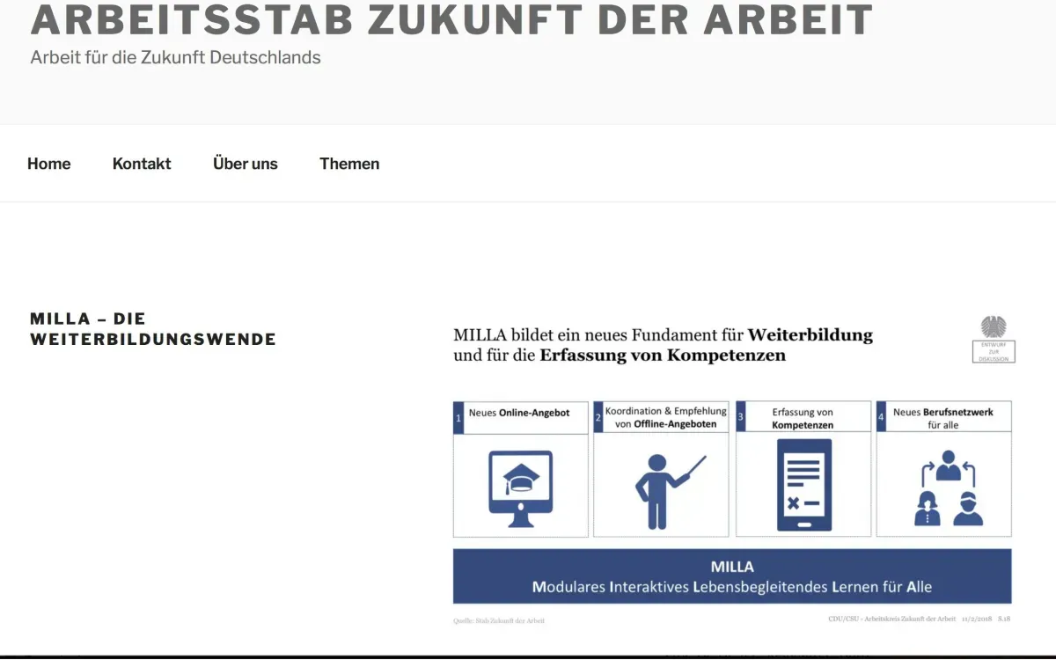Open the MILLA – Die Weiterbildungswende heading
The image size is (1056, 660).
tap(153, 327)
